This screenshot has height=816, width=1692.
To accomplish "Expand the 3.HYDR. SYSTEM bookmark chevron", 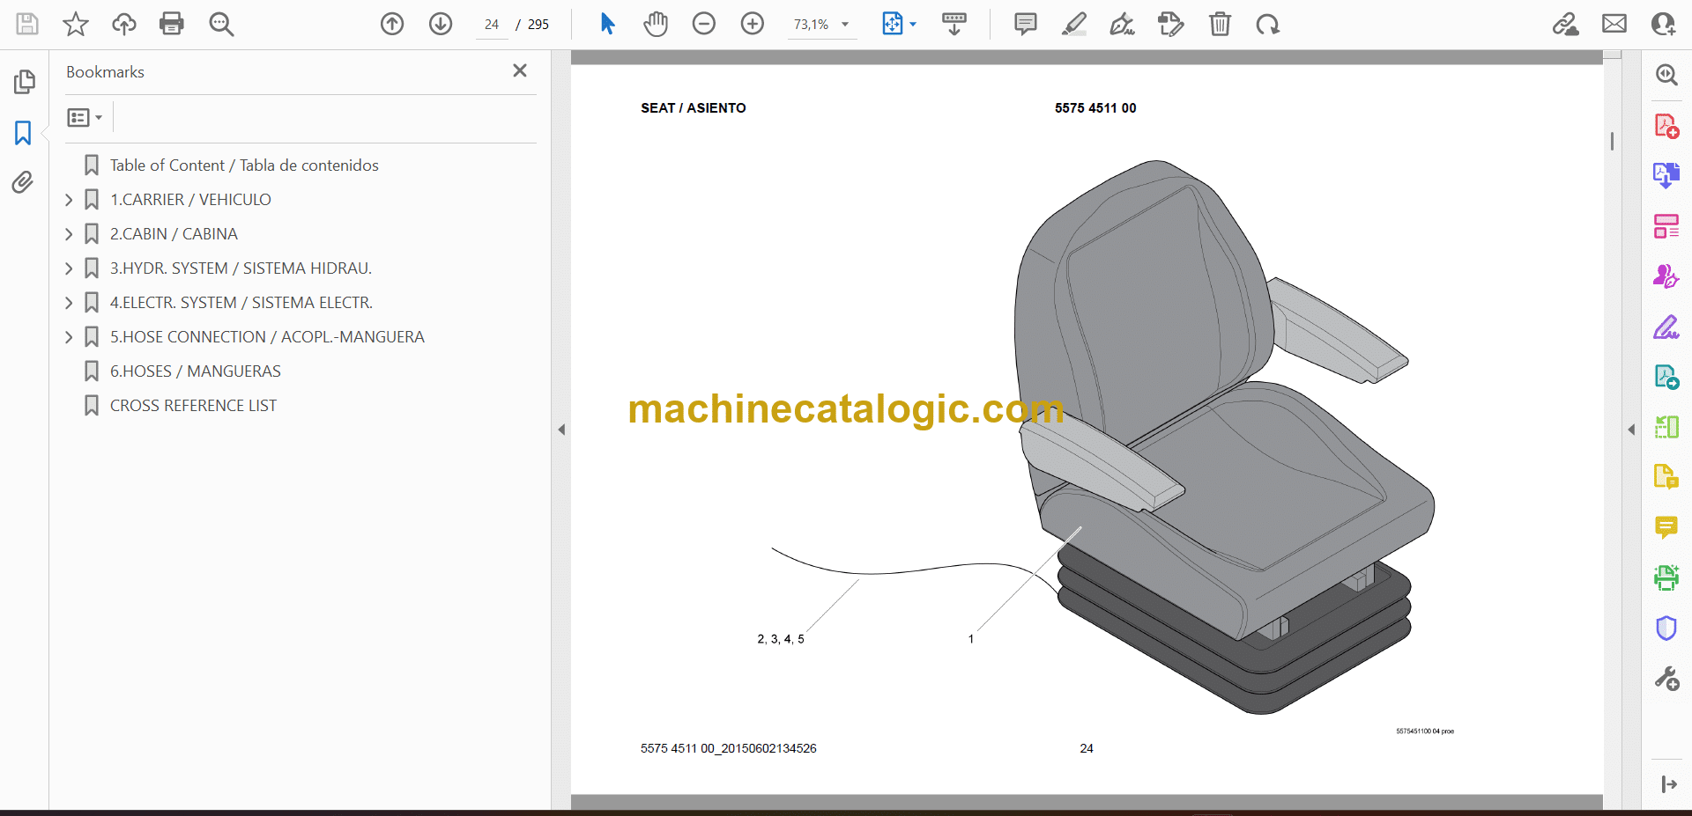I will 69,268.
